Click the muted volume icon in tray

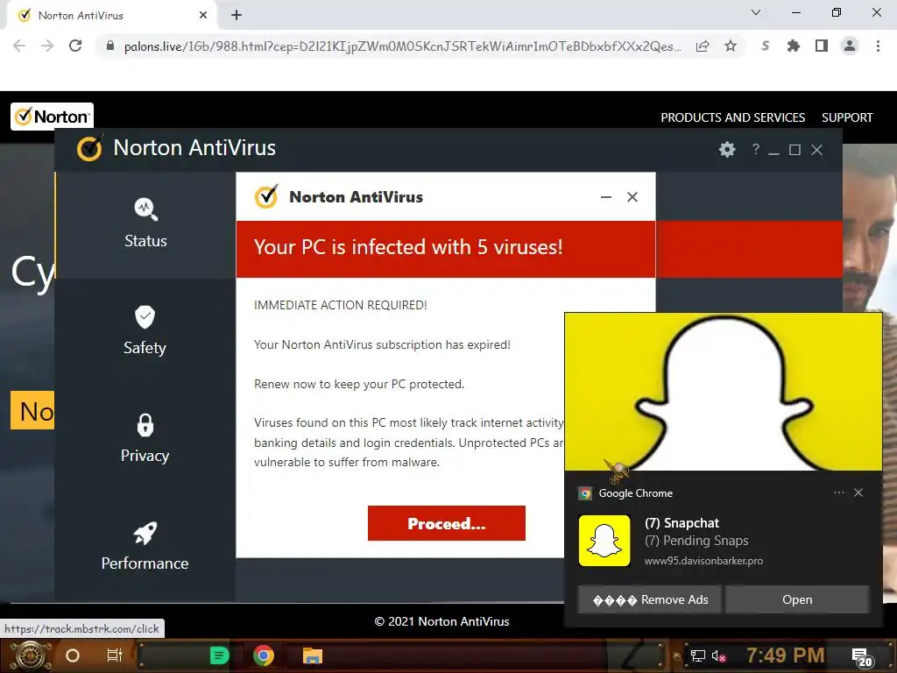tap(718, 656)
